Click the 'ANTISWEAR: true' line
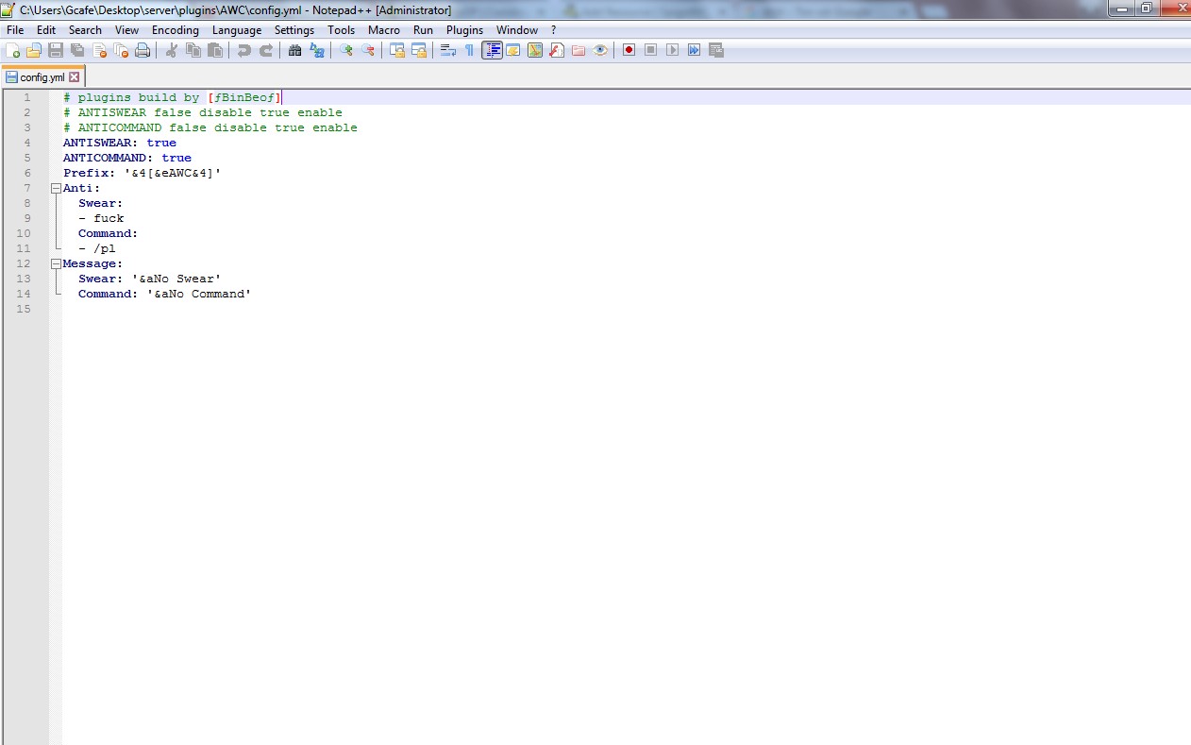Viewport: 1191px width, 745px height. pyautogui.click(x=120, y=143)
